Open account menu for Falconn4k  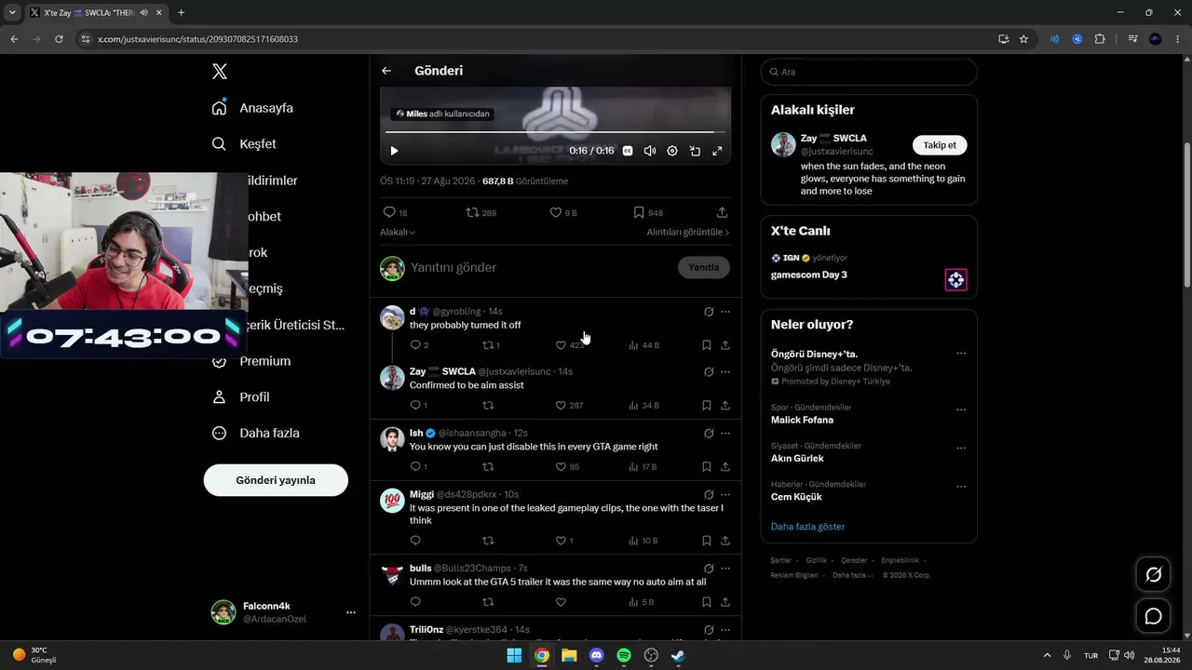click(284, 612)
